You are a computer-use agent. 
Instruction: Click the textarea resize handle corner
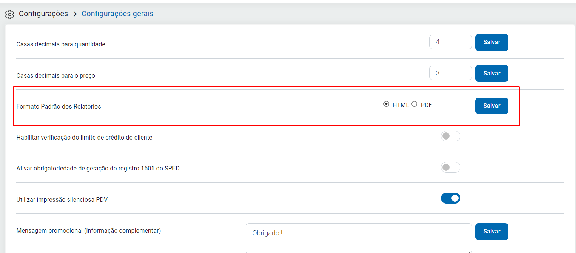pyautogui.click(x=470, y=251)
